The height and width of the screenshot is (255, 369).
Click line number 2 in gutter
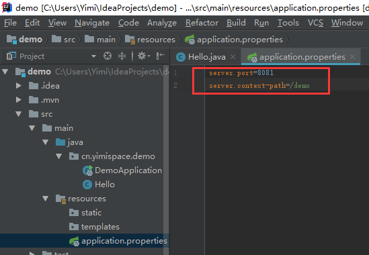[x=175, y=85]
